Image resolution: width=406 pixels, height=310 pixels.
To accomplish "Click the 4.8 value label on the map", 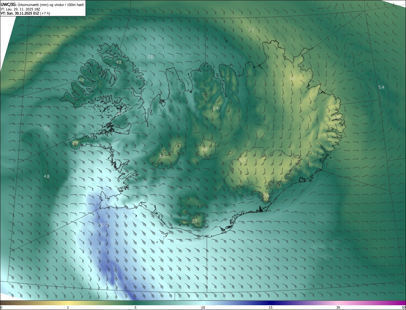I will coord(47,176).
